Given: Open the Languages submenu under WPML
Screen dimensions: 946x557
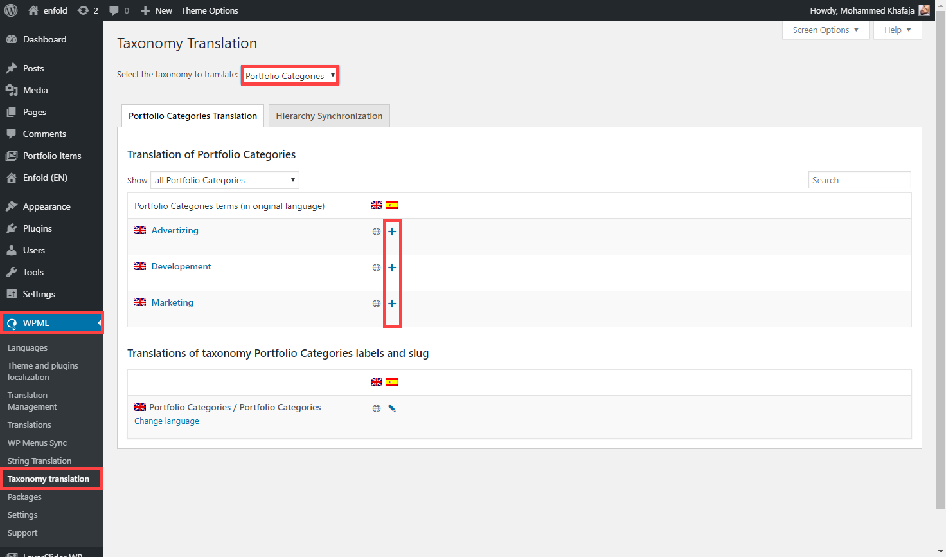Looking at the screenshot, I should 28,348.
